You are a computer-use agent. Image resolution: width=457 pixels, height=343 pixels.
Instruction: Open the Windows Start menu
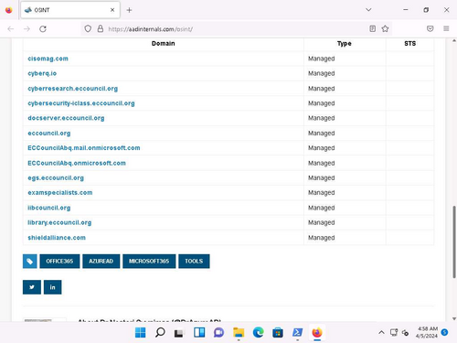(140, 332)
